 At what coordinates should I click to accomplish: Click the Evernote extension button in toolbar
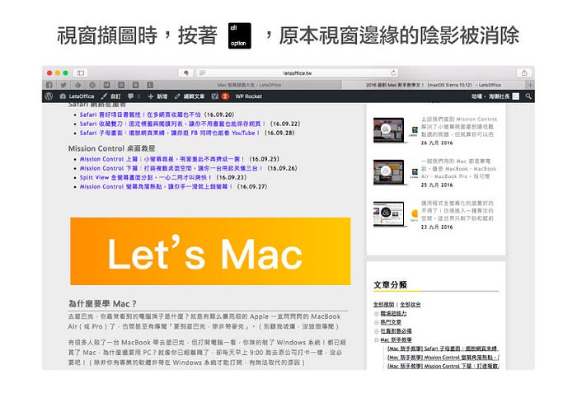click(185, 73)
